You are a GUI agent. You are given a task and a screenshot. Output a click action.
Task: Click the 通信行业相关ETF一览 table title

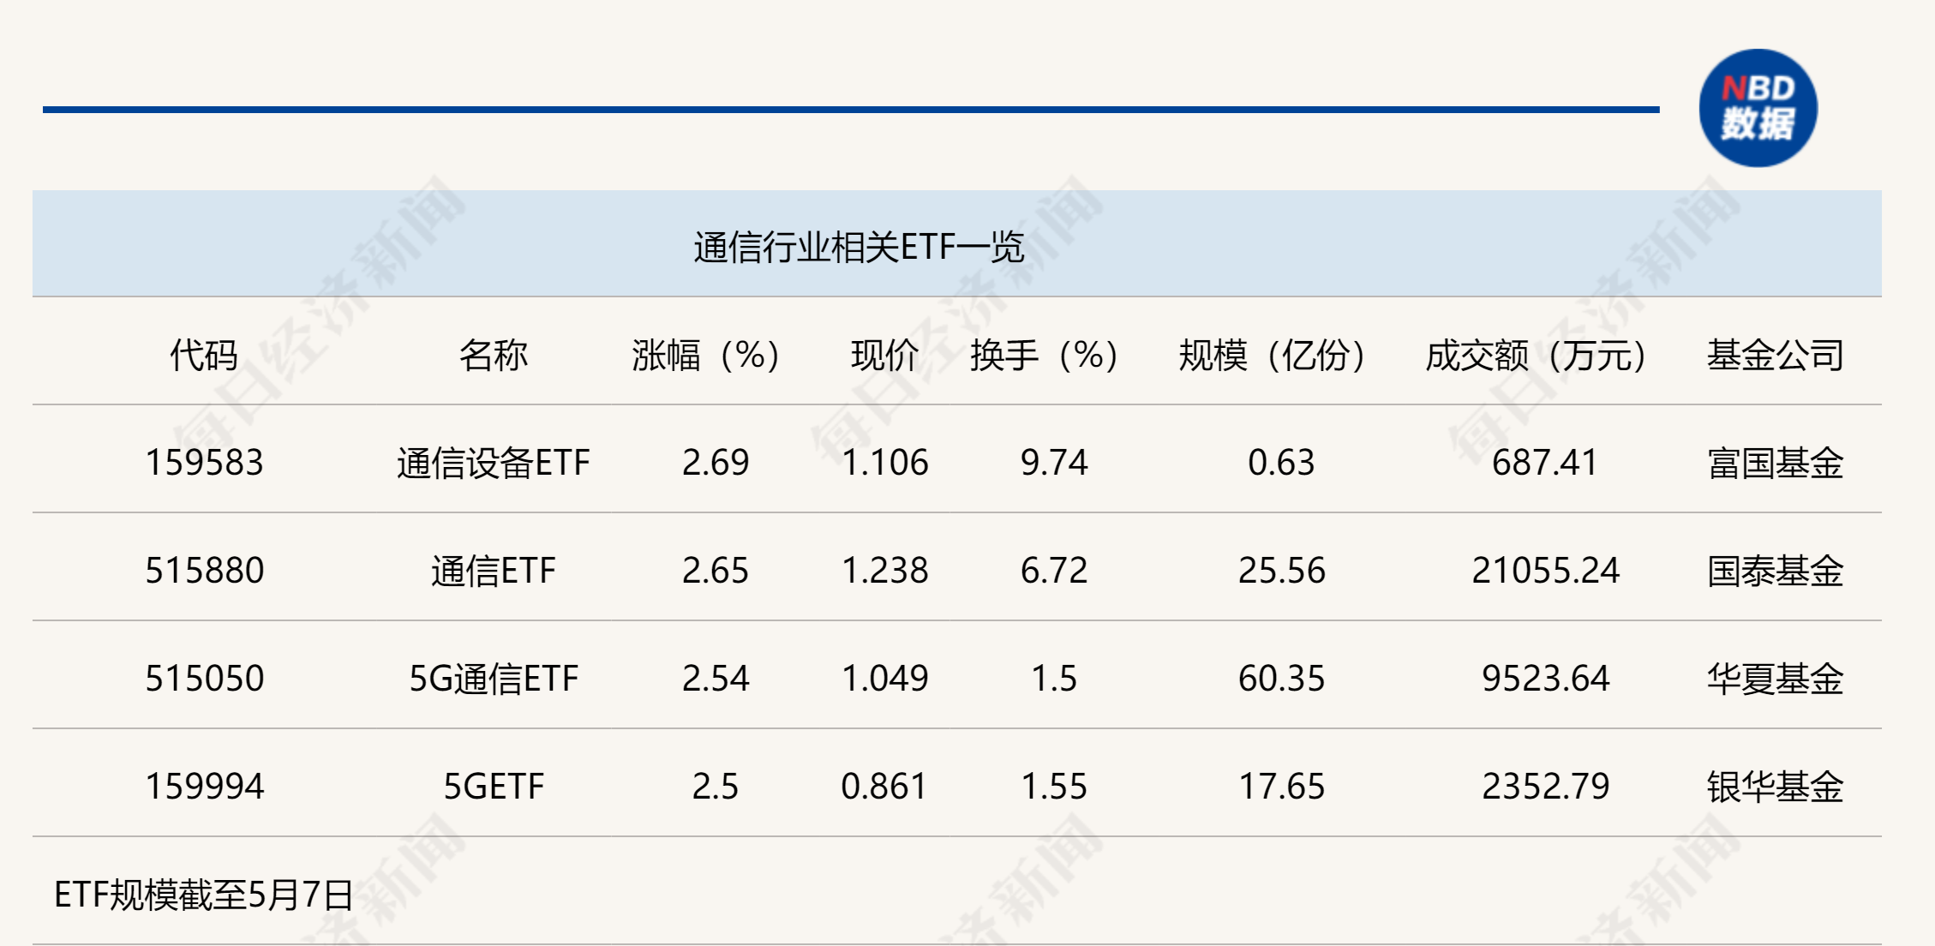859,247
